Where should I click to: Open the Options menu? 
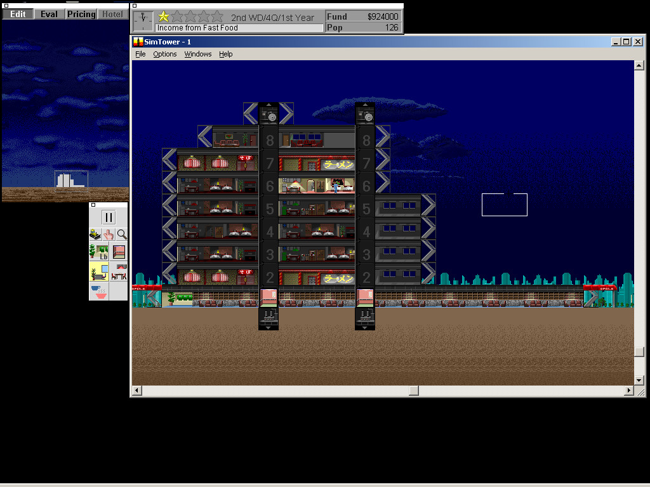click(x=164, y=54)
